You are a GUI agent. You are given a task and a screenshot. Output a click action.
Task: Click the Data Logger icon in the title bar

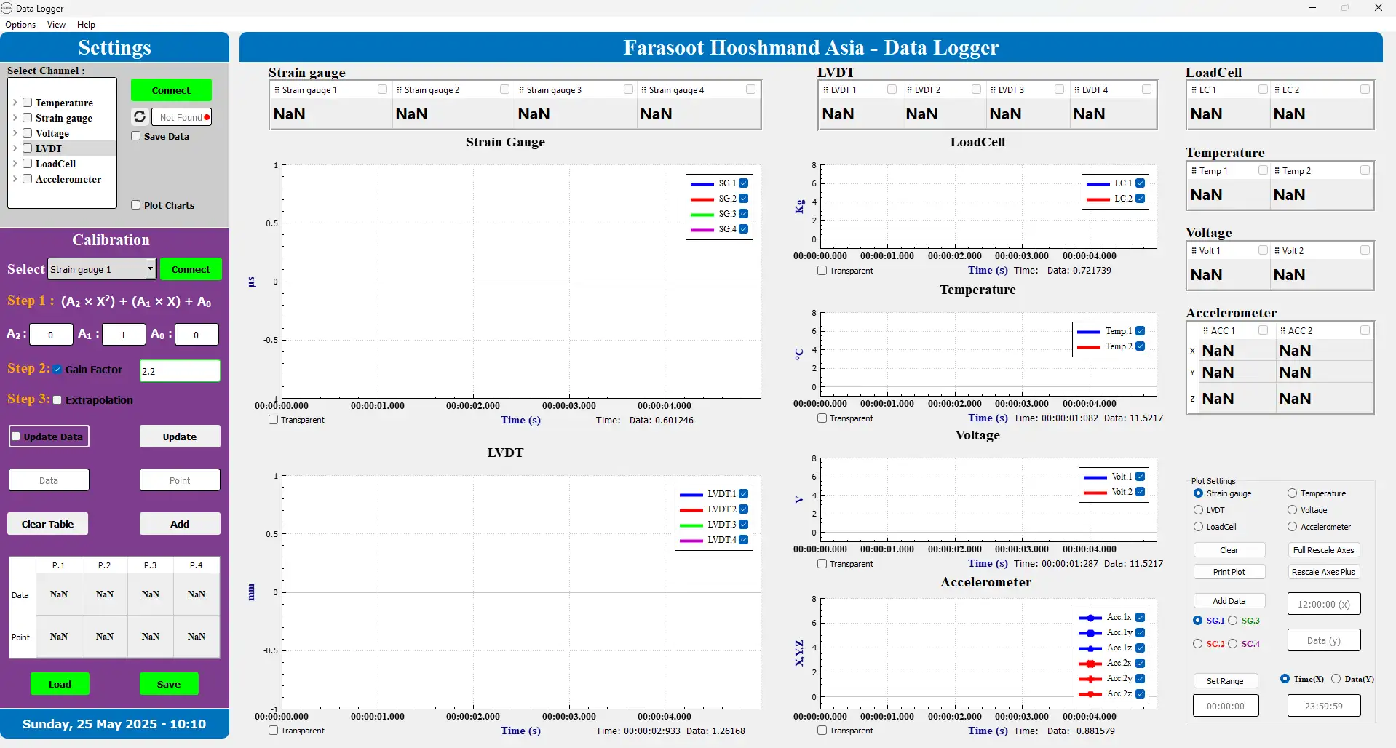tap(7, 8)
